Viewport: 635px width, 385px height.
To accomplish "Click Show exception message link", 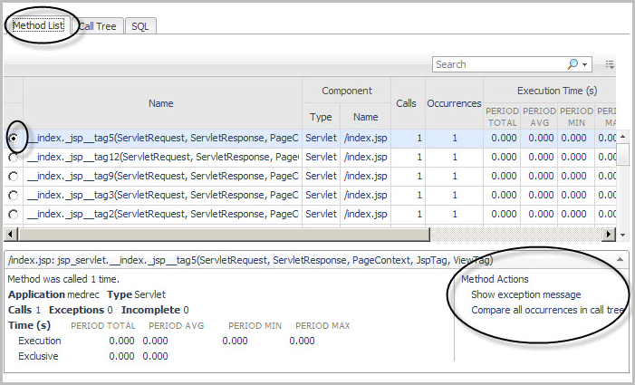I will click(x=525, y=294).
